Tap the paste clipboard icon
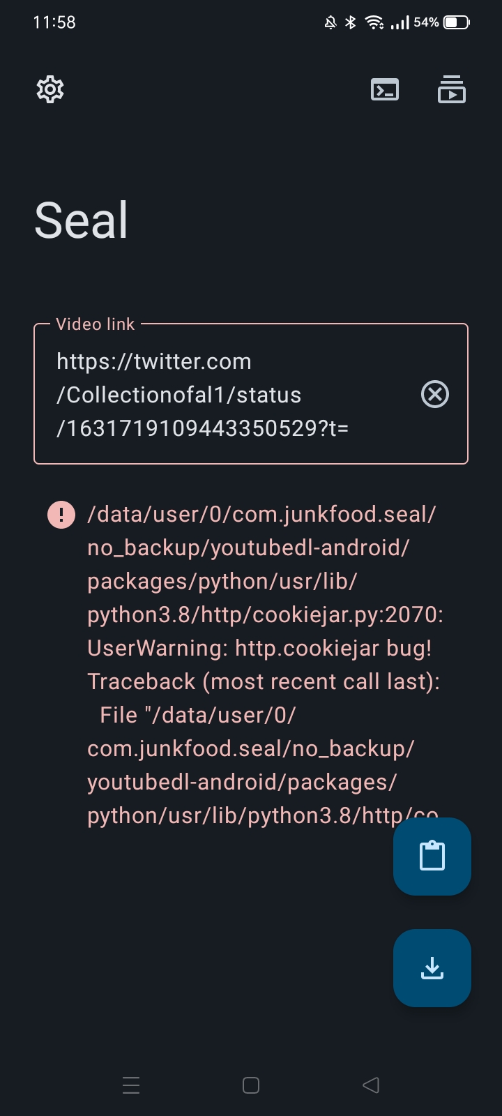This screenshot has height=1116, width=502. (432, 856)
